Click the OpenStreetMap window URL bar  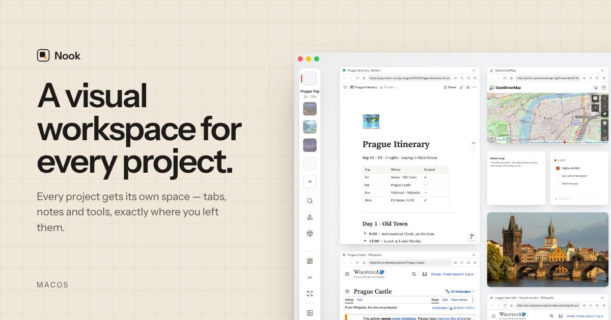[547, 78]
